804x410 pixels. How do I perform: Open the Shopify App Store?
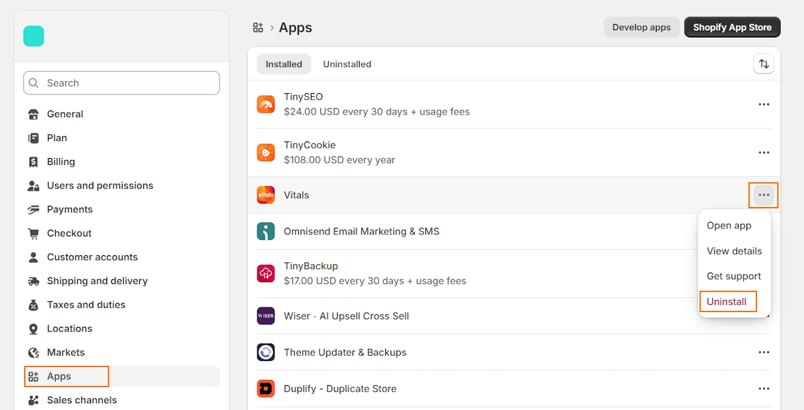pyautogui.click(x=732, y=27)
